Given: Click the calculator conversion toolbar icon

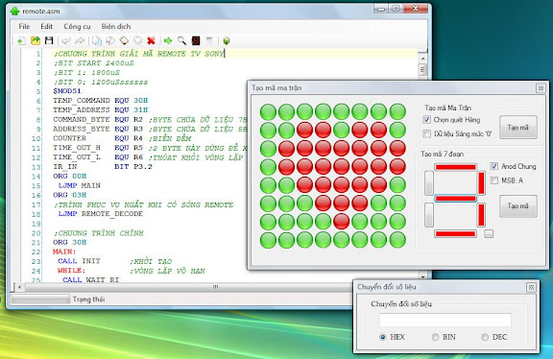Looking at the screenshot, I should tap(209, 41).
